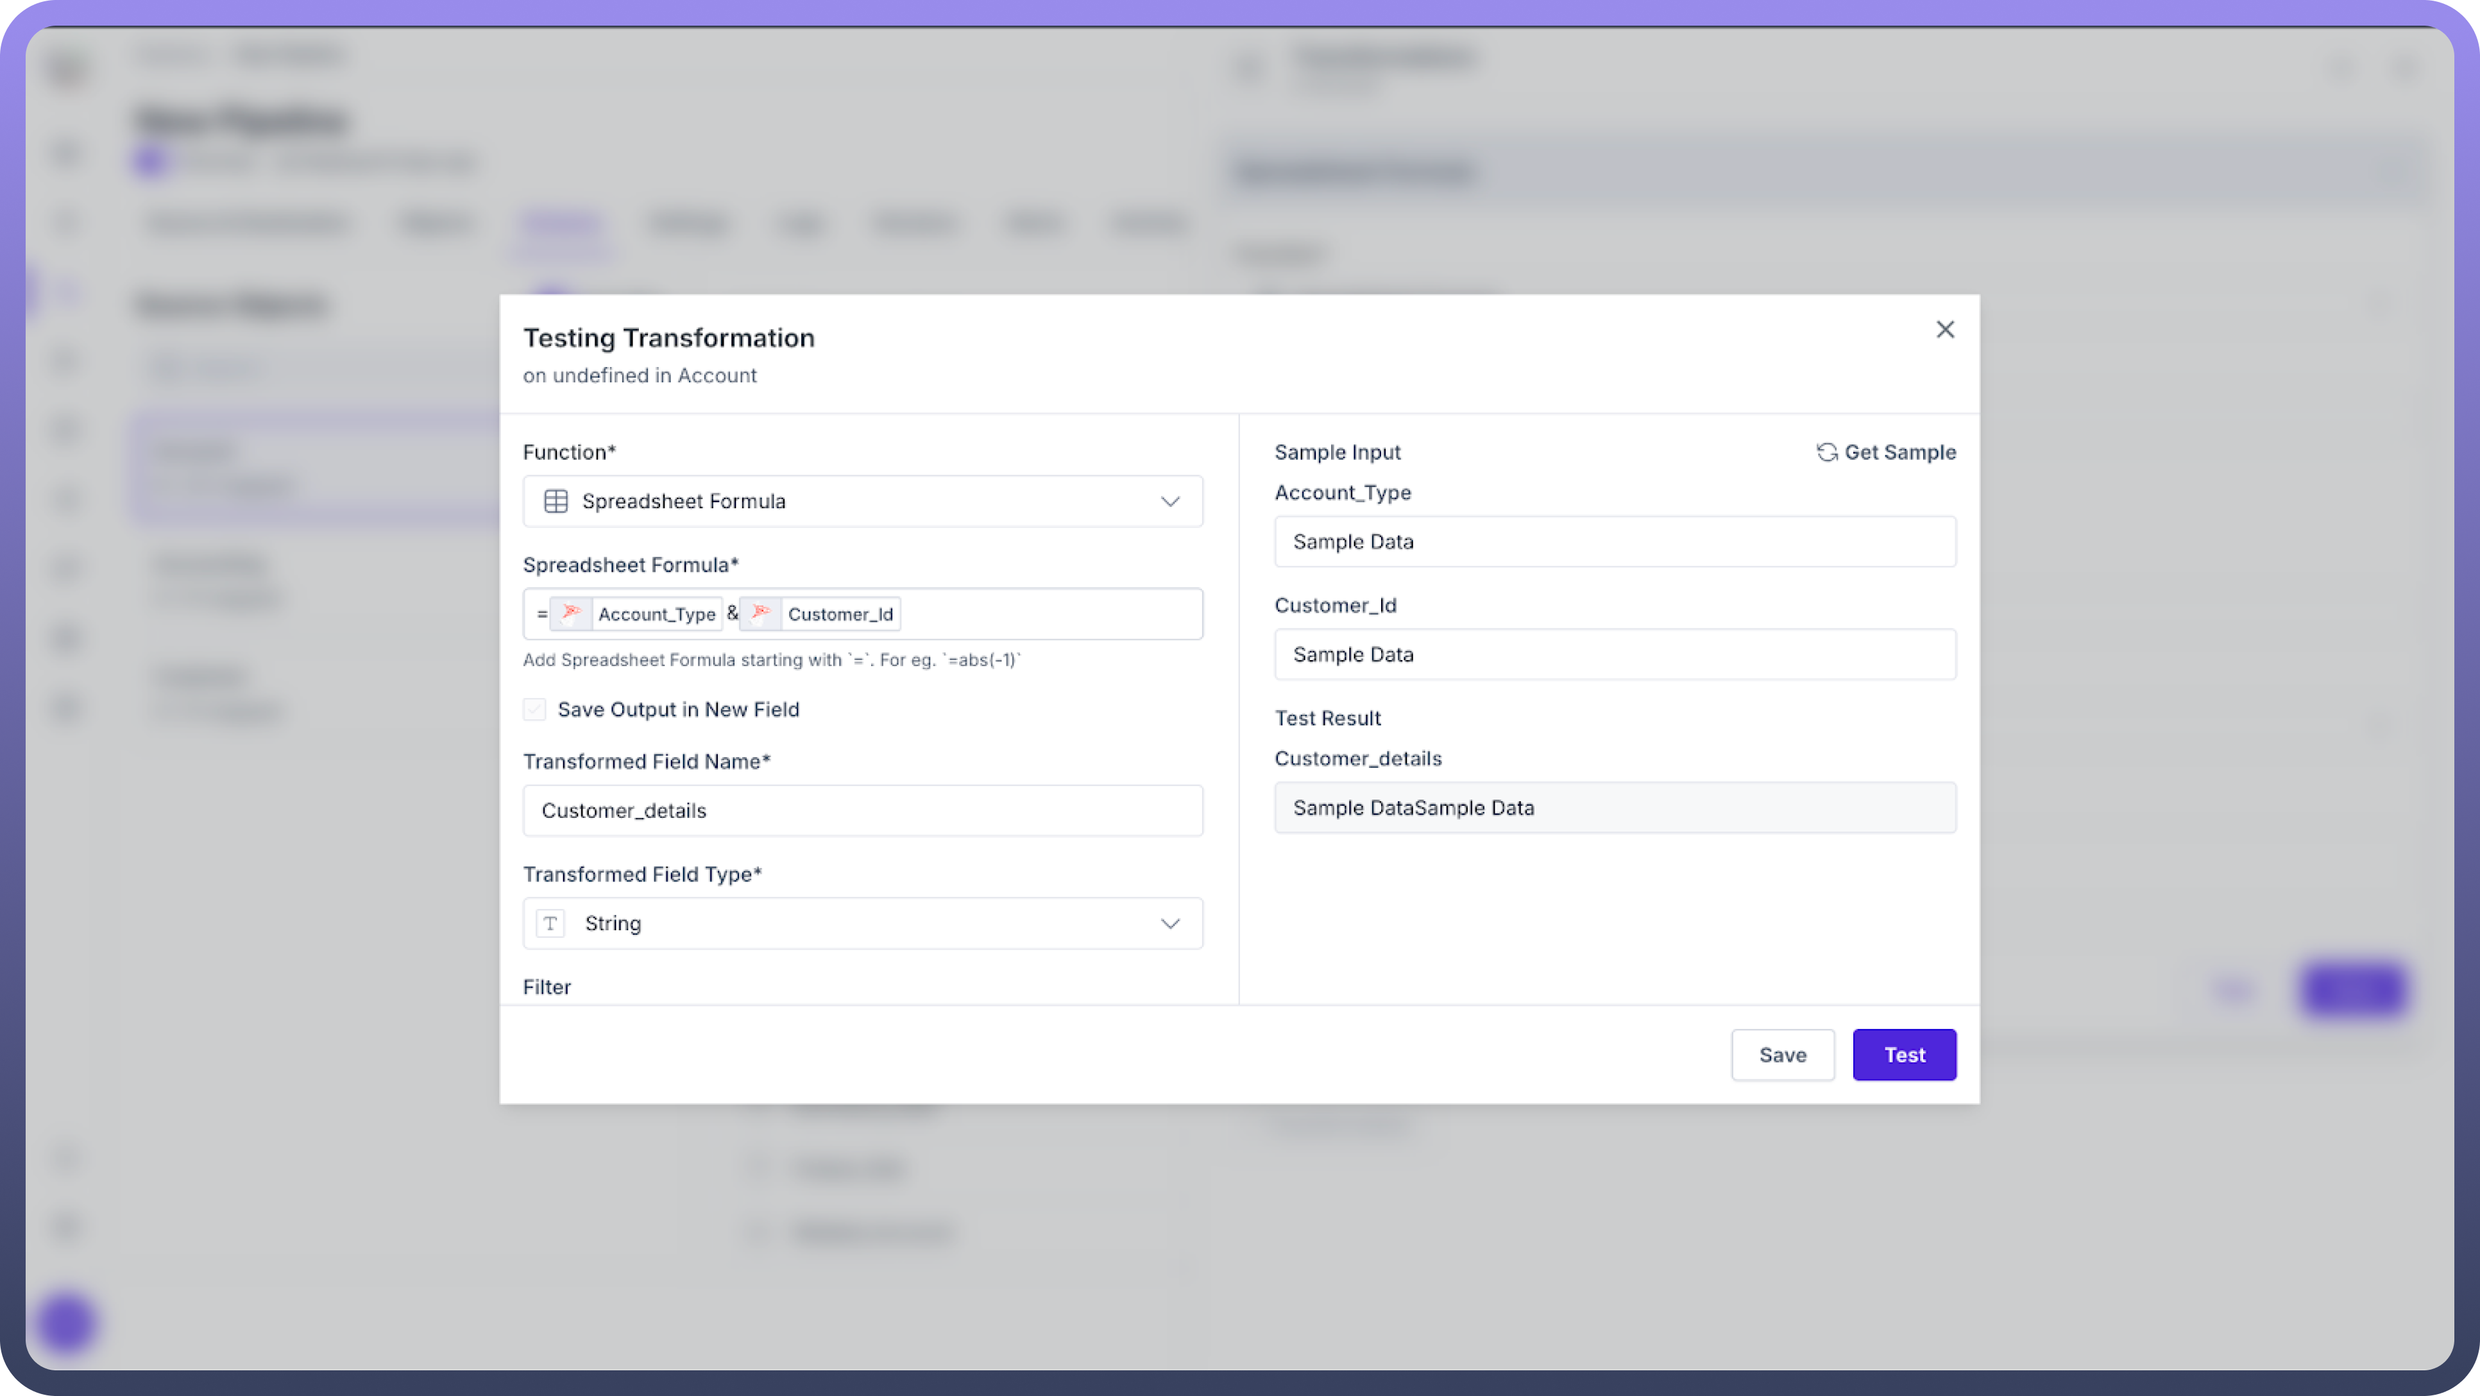Click the Get Sample link text
Screen dimensions: 2480x1396
[x=1899, y=452]
